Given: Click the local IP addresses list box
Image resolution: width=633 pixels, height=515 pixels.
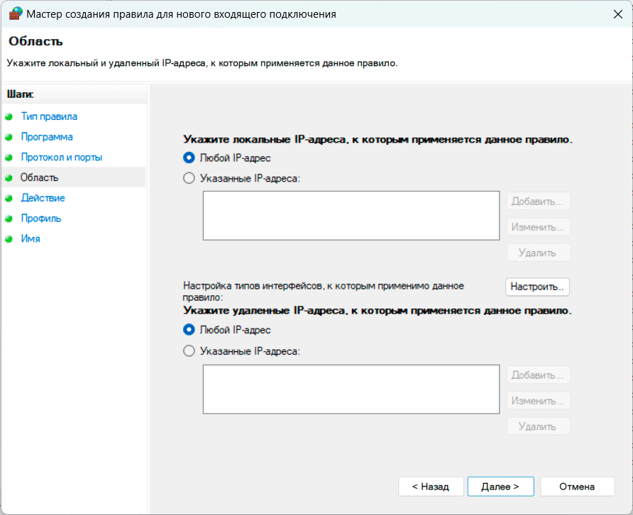Looking at the screenshot, I should click(x=351, y=216).
